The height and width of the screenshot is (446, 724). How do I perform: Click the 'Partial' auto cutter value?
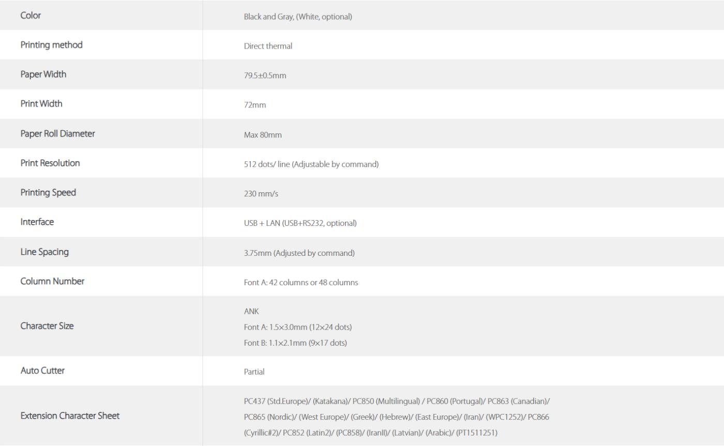254,372
